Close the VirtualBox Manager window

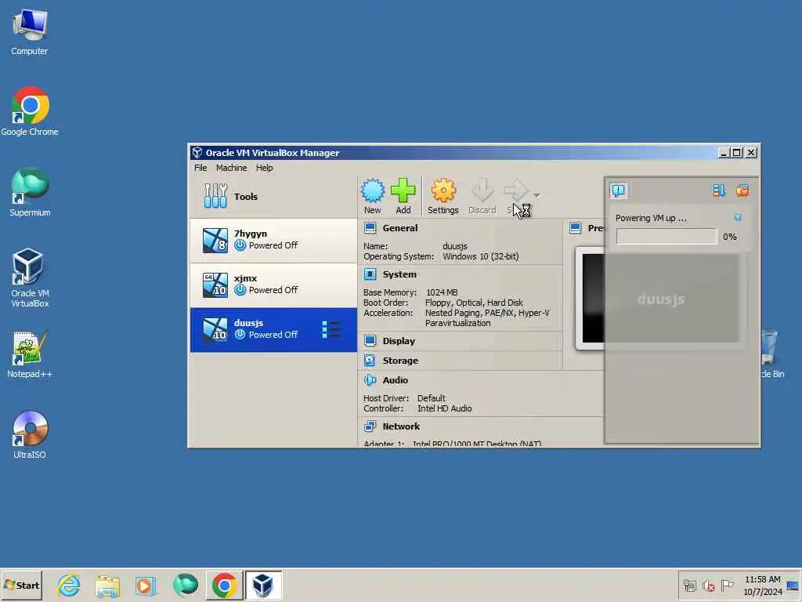751,153
